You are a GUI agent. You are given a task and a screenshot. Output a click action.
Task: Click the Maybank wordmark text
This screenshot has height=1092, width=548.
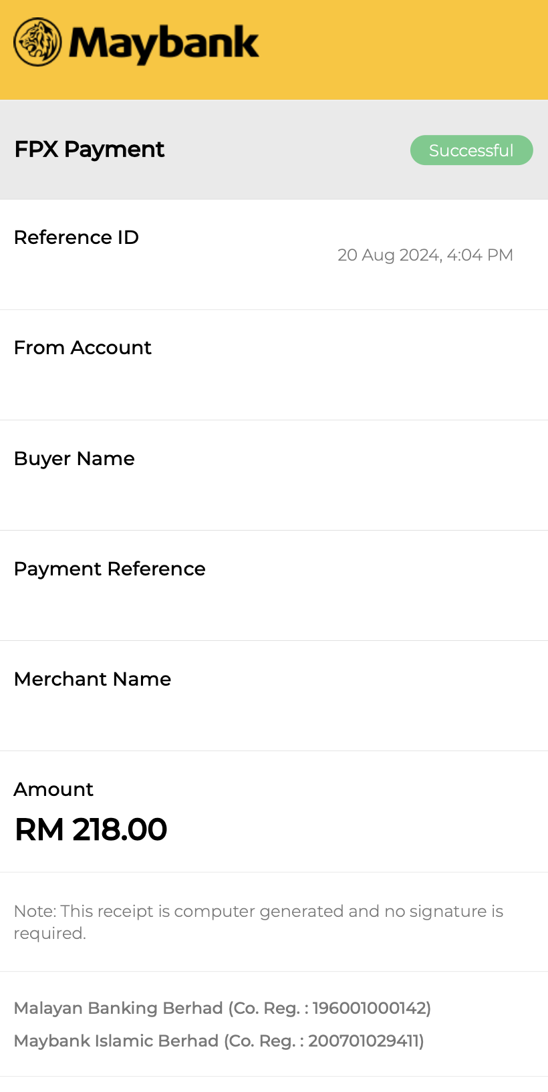[x=164, y=43]
